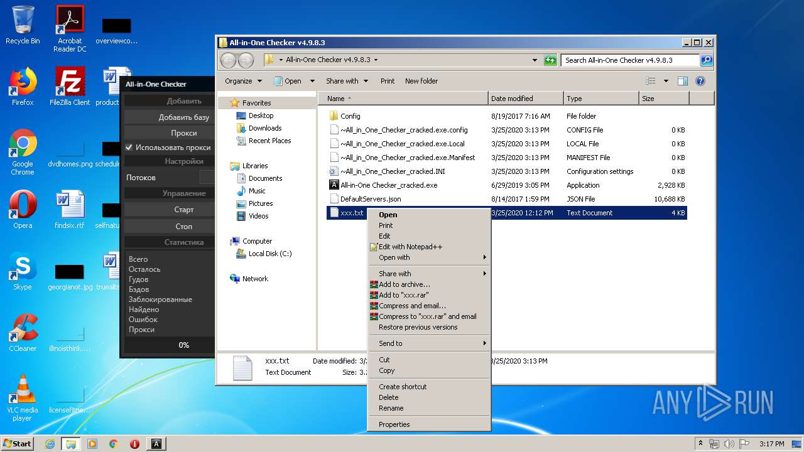Click the 0% progress bar
Screen dimensions: 804x452
coord(170,345)
